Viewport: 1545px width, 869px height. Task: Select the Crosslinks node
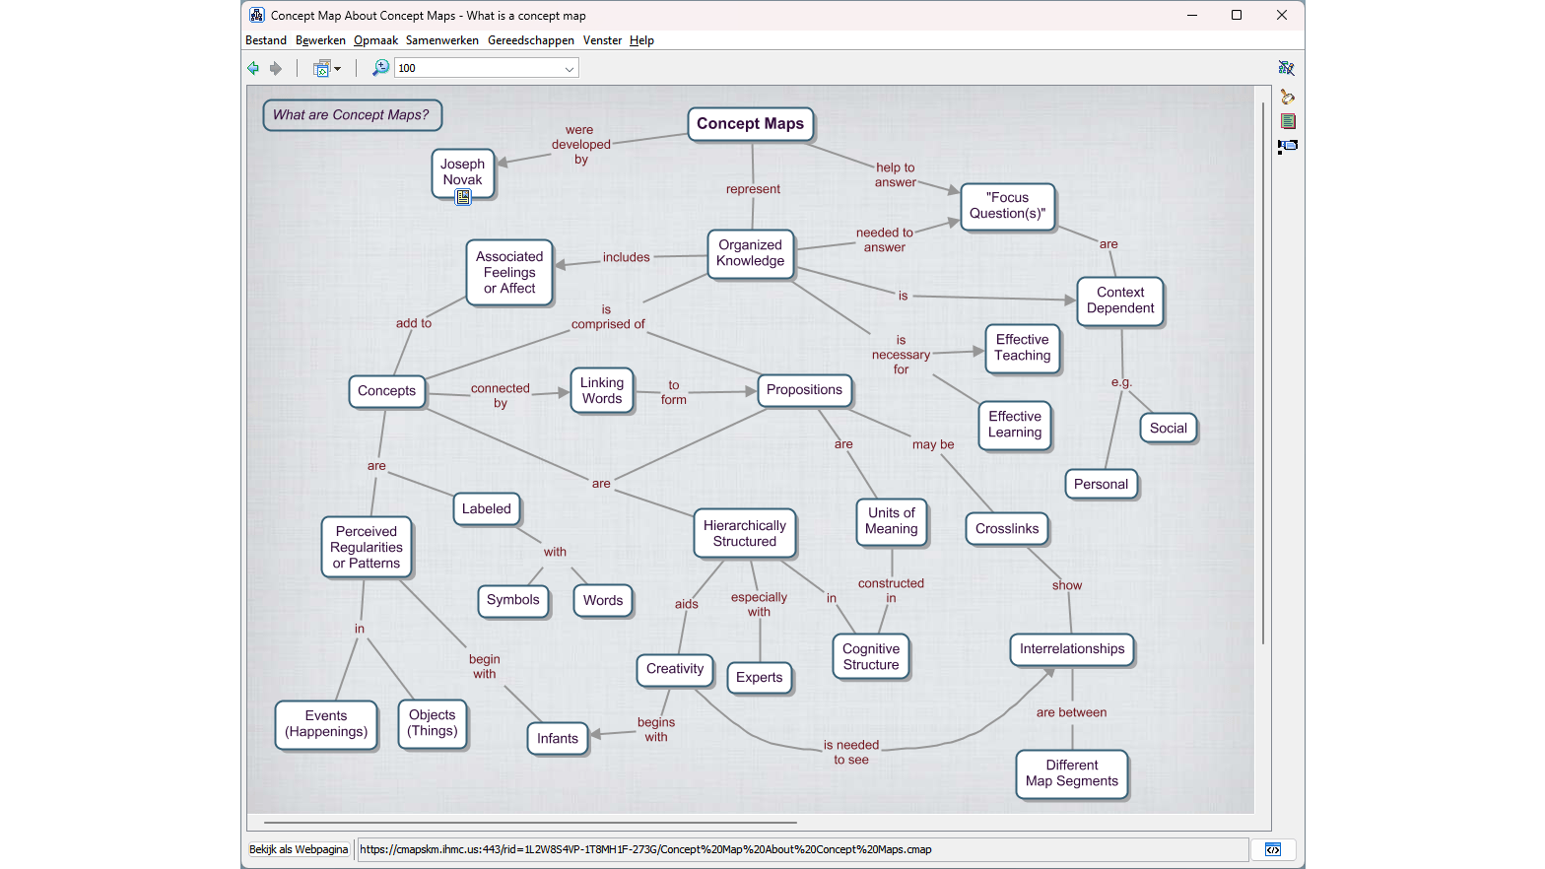point(1007,529)
